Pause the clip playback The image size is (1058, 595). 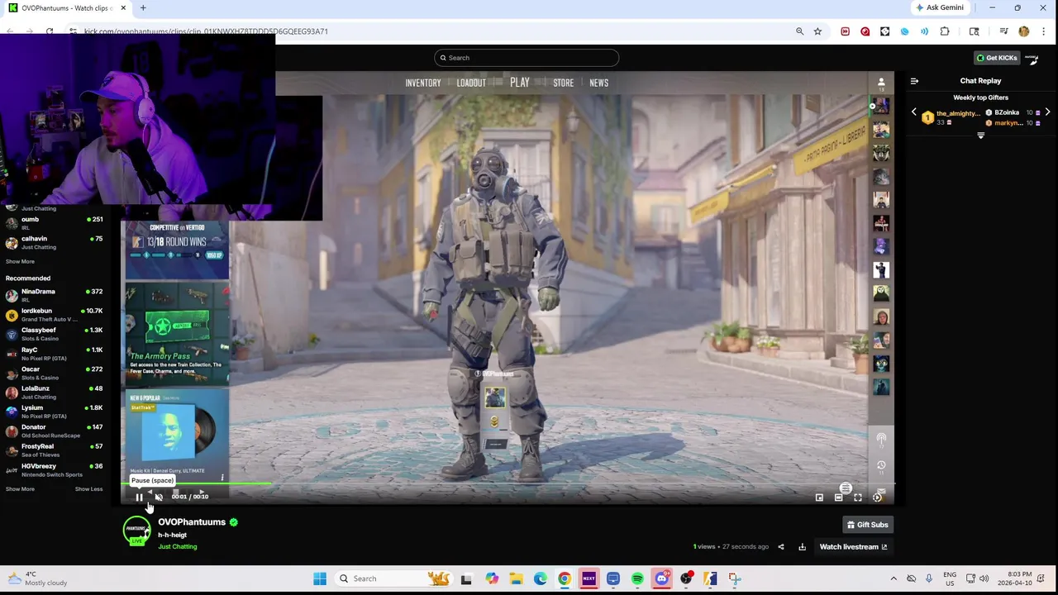coord(139,497)
